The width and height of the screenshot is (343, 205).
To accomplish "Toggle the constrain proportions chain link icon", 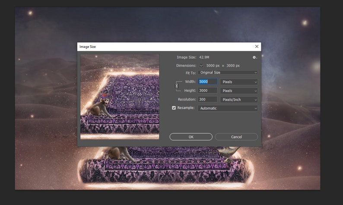I will click(x=177, y=86).
